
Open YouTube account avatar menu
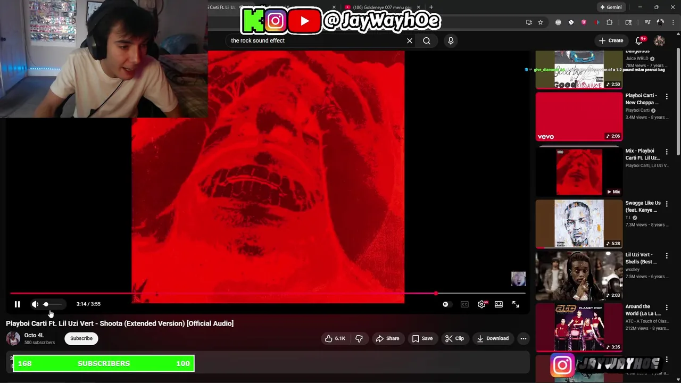[659, 40]
